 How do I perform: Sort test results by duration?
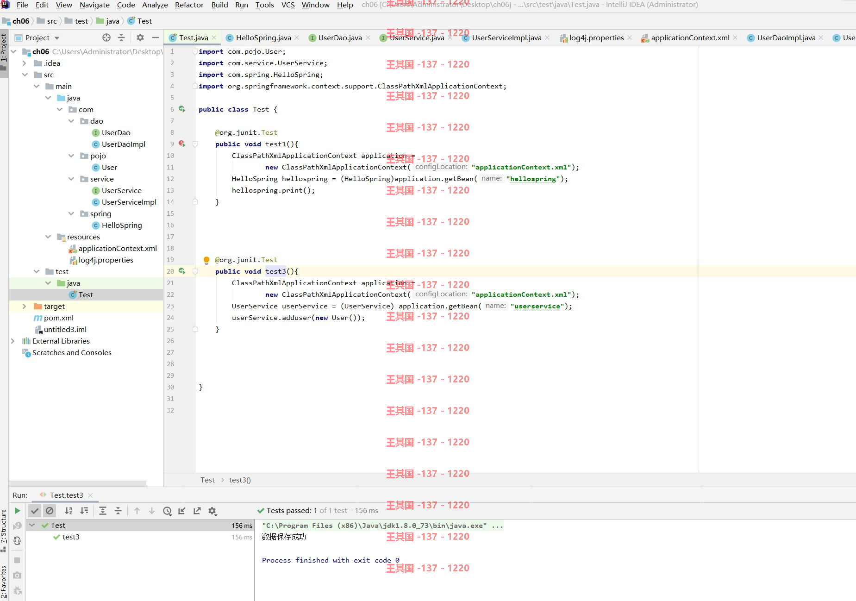click(x=84, y=511)
